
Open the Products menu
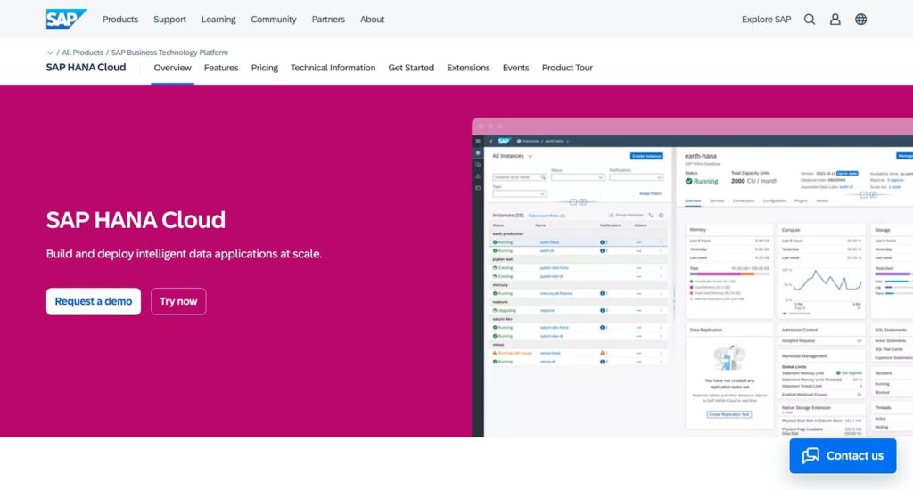tap(120, 20)
